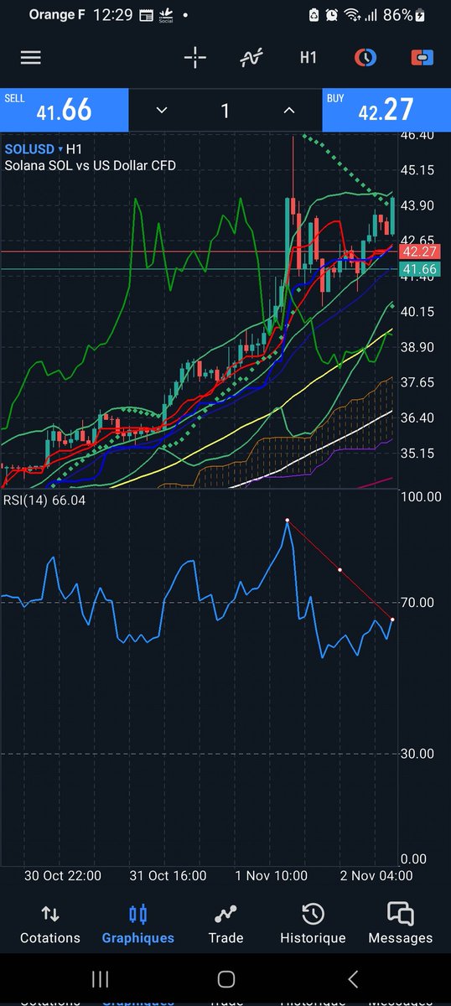
Task: Tap the 2 Nov 04:00 time label
Action: click(376, 875)
